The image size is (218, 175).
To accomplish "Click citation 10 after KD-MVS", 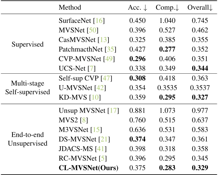I will 95,97.
